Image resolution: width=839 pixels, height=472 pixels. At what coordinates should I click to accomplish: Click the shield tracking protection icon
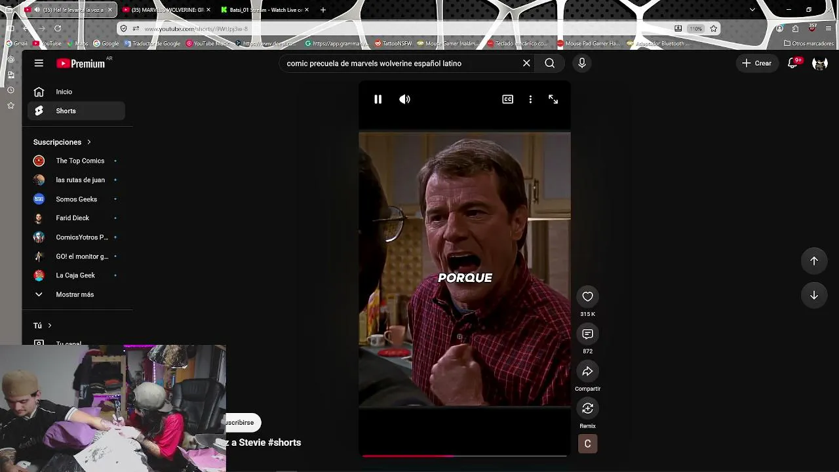(124, 29)
